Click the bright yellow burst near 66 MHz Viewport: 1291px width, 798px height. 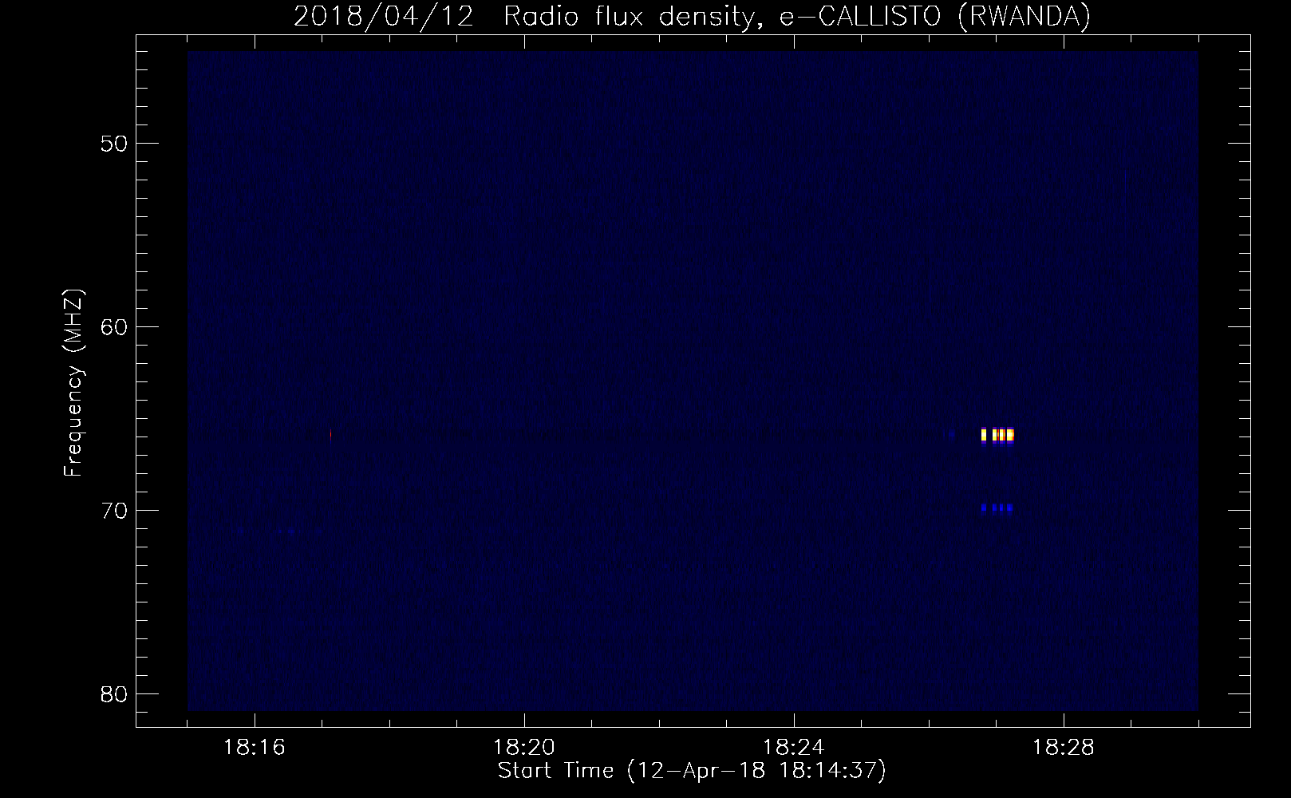click(x=997, y=435)
